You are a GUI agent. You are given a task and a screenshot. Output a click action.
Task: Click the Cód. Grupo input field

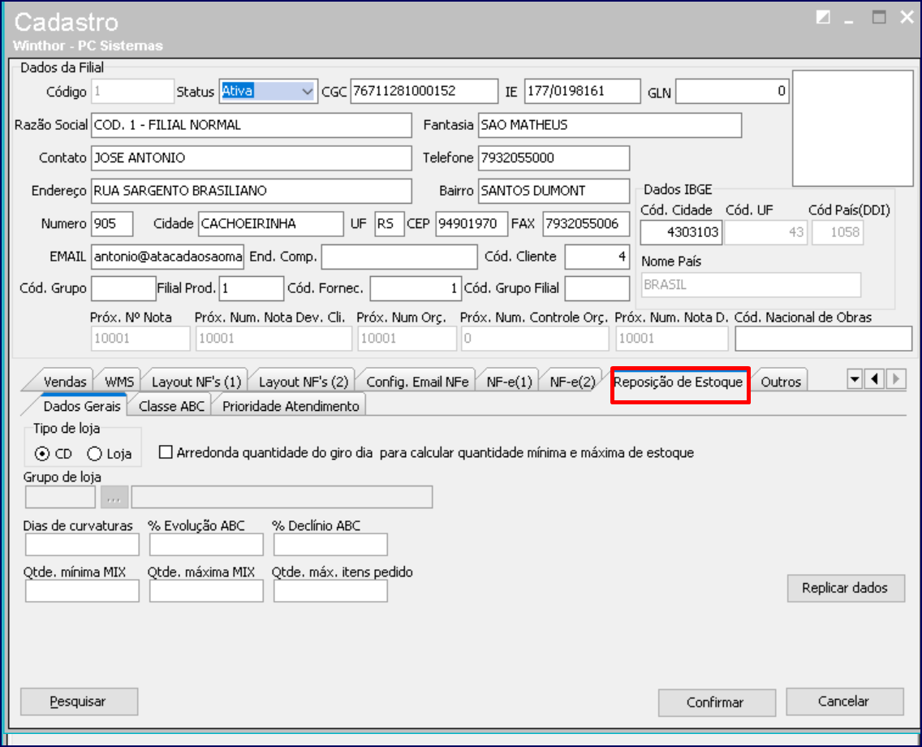(x=123, y=289)
